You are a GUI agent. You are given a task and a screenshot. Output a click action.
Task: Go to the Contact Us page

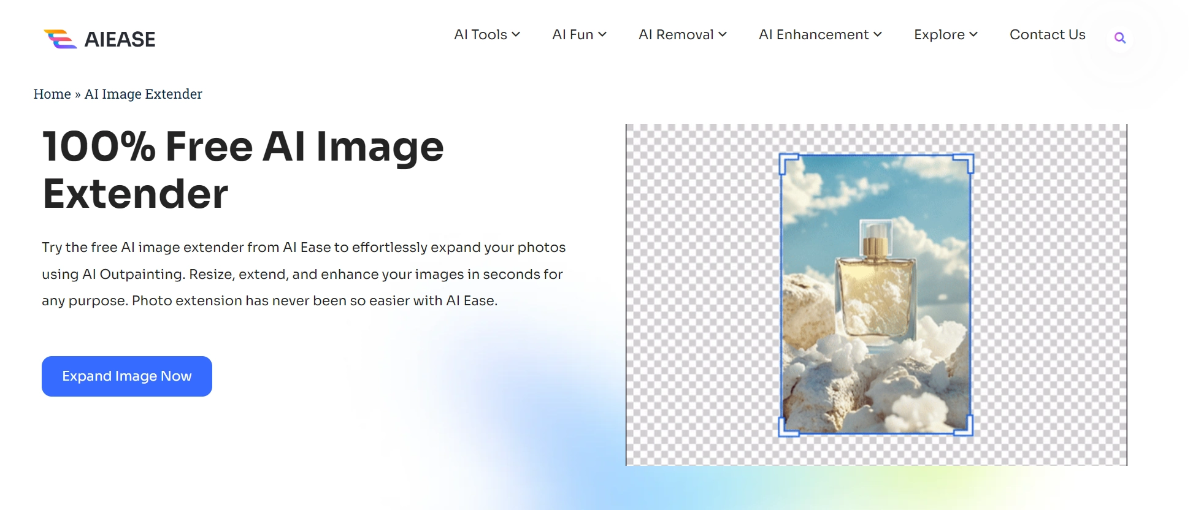[1047, 35]
